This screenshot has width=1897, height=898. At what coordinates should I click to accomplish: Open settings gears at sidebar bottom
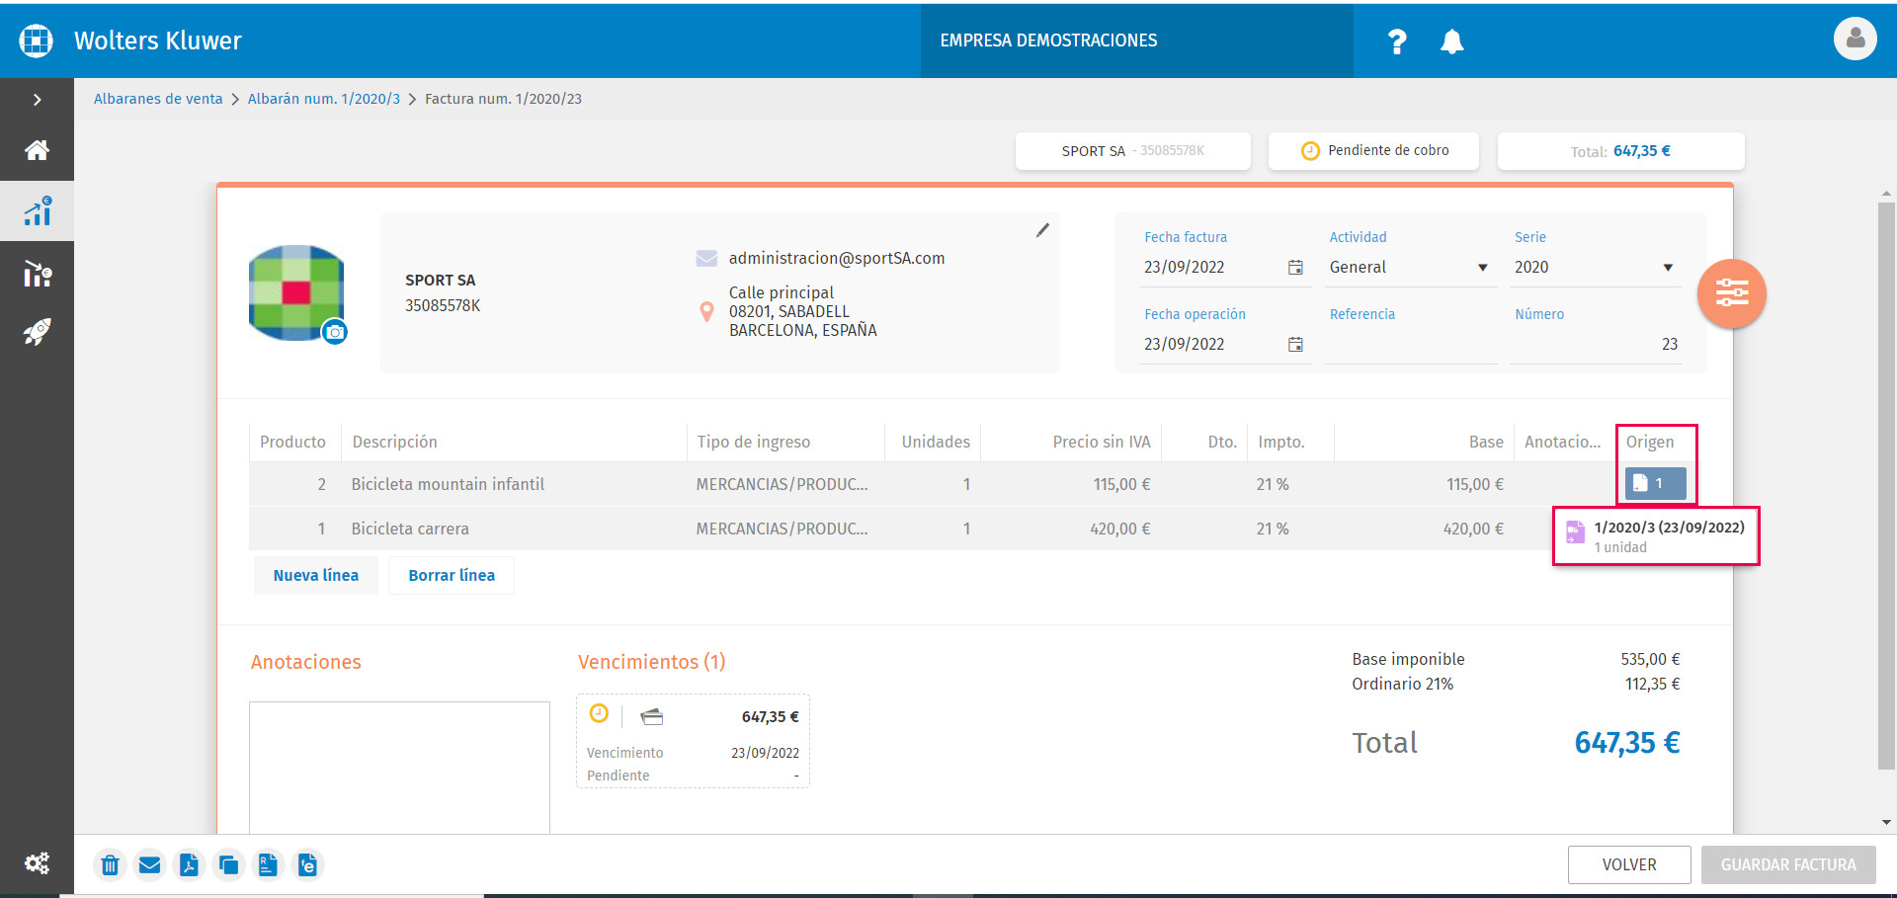pyautogui.click(x=37, y=863)
